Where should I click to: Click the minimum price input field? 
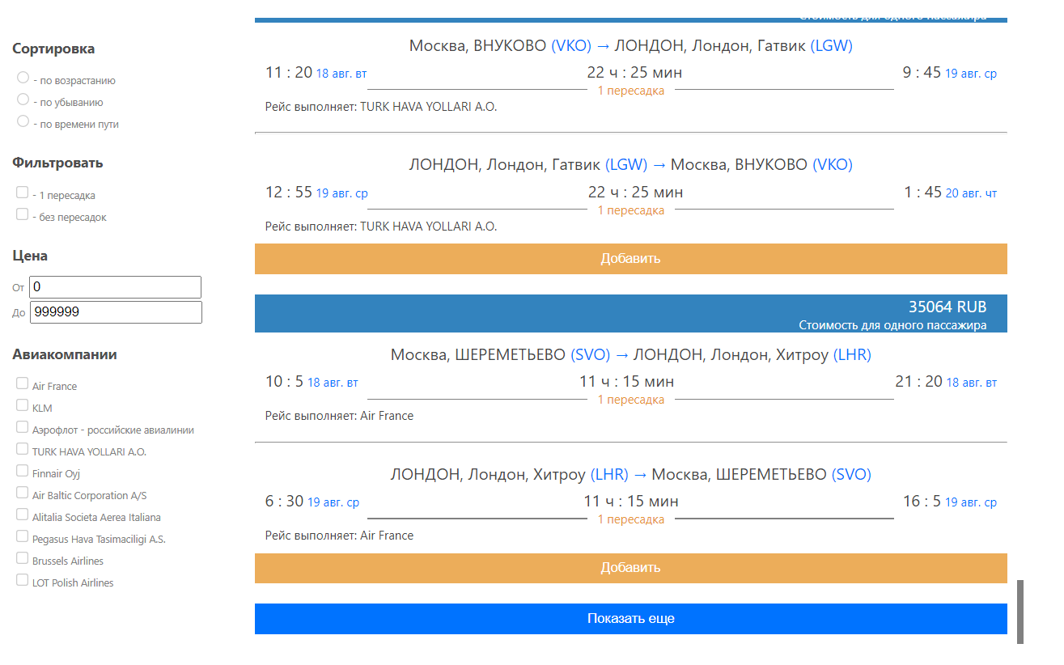point(115,286)
